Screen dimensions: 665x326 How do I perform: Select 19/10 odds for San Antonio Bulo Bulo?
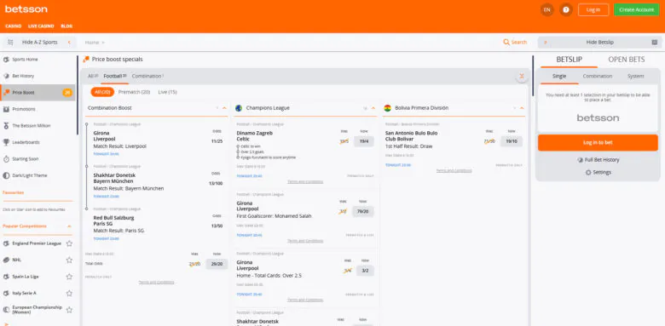coord(511,141)
